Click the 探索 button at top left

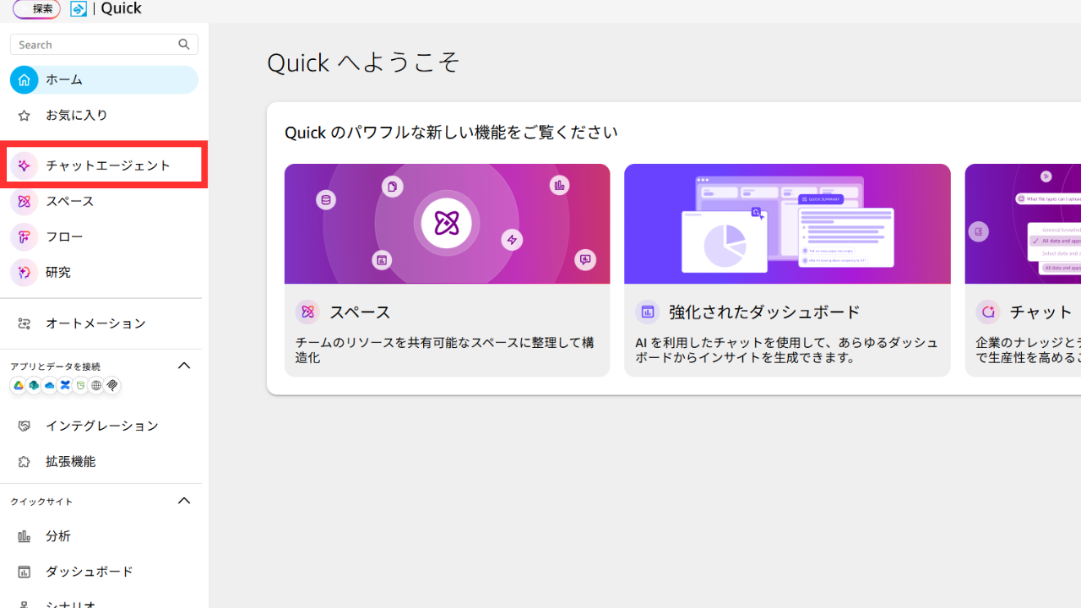36,9
